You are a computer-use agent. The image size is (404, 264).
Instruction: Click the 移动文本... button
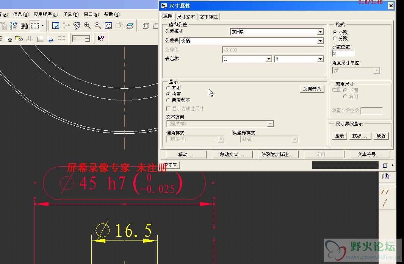point(232,155)
